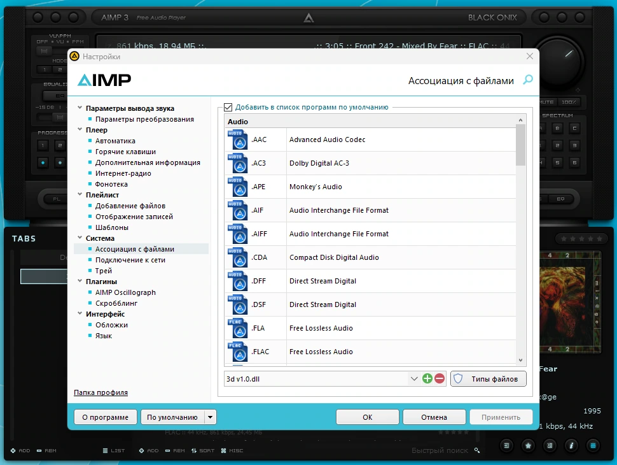The width and height of the screenshot is (617, 465).
Task: Click the 'Типы файлов' button
Action: point(488,379)
